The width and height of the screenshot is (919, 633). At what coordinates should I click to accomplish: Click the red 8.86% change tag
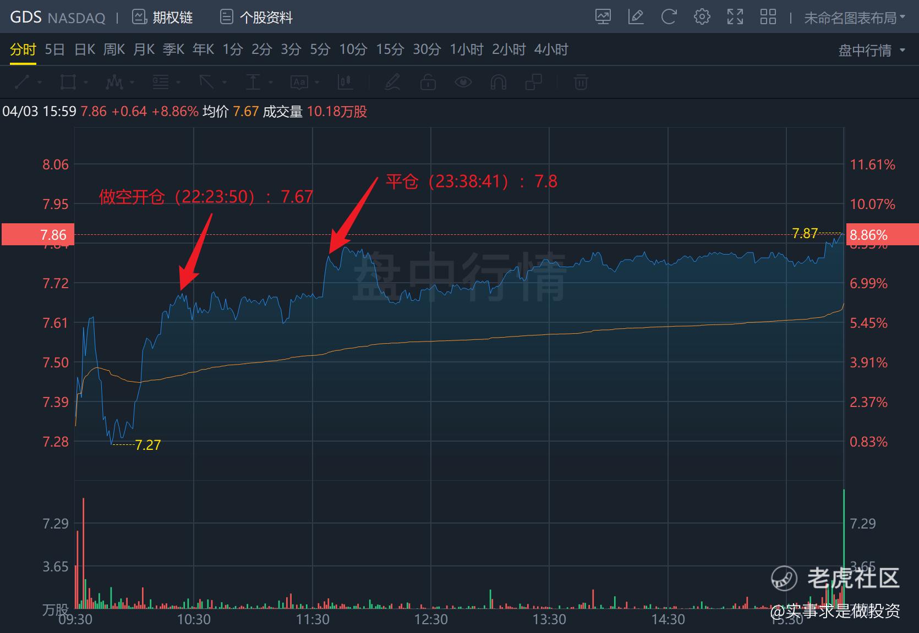882,235
